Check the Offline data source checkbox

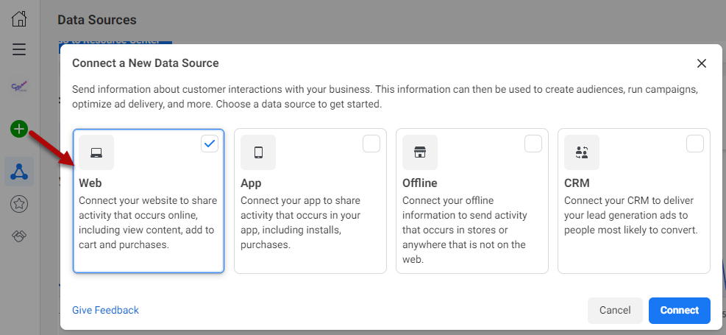[533, 144]
